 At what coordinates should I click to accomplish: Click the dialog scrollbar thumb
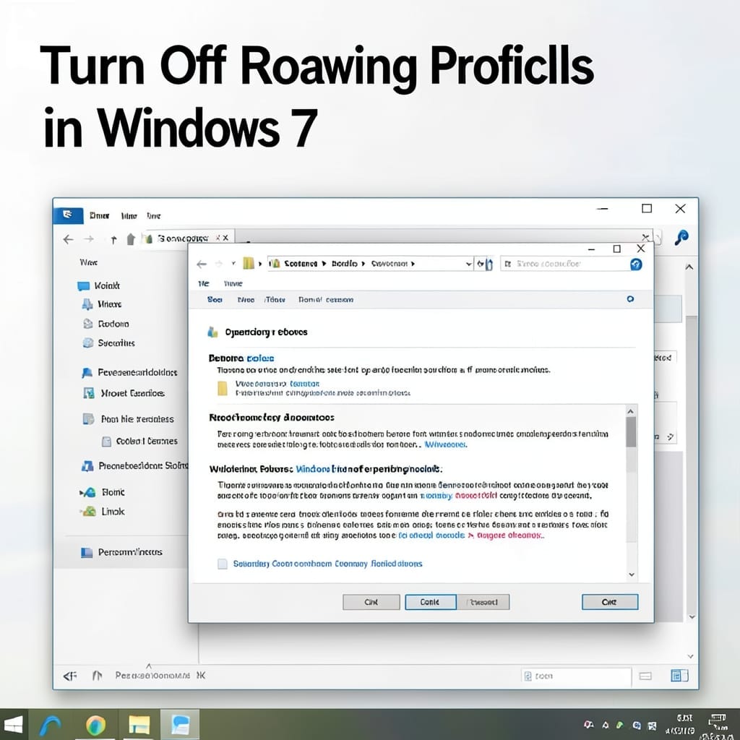point(631,432)
